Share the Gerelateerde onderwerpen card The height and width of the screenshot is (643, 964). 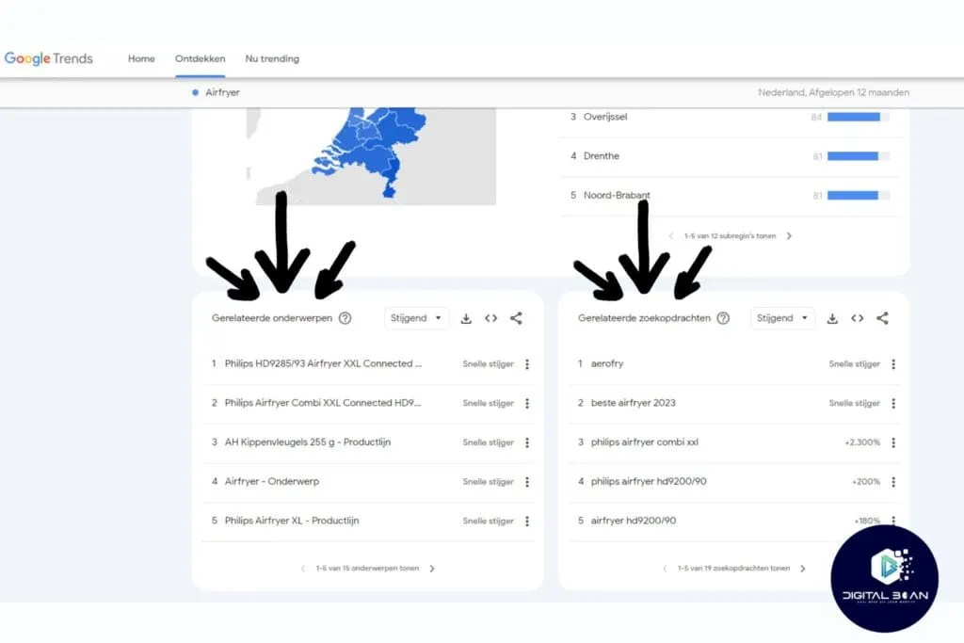point(517,318)
